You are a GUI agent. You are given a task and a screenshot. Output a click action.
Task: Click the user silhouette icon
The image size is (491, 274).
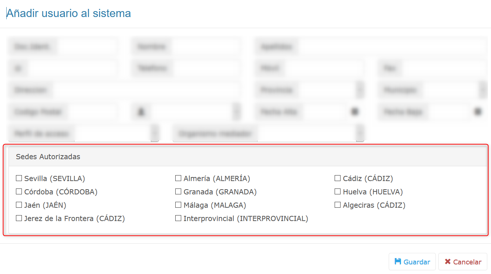click(x=141, y=112)
